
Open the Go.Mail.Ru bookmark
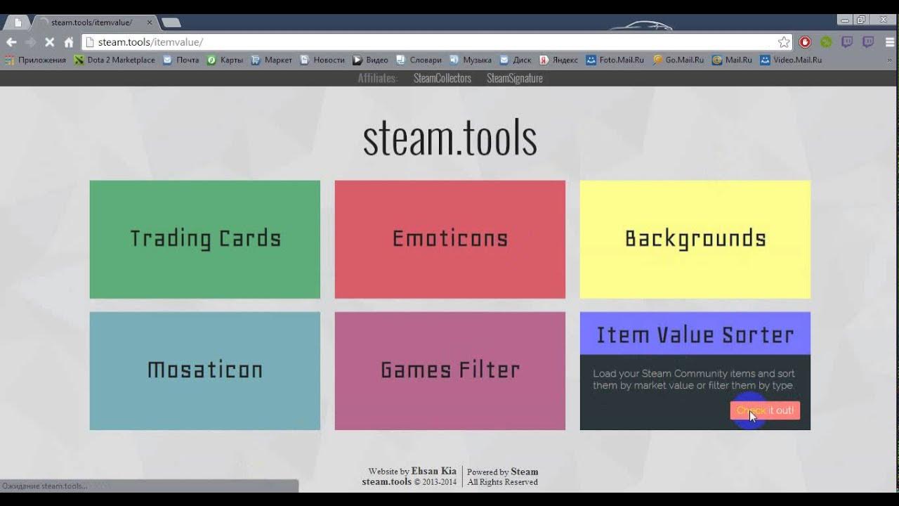pyautogui.click(x=678, y=60)
